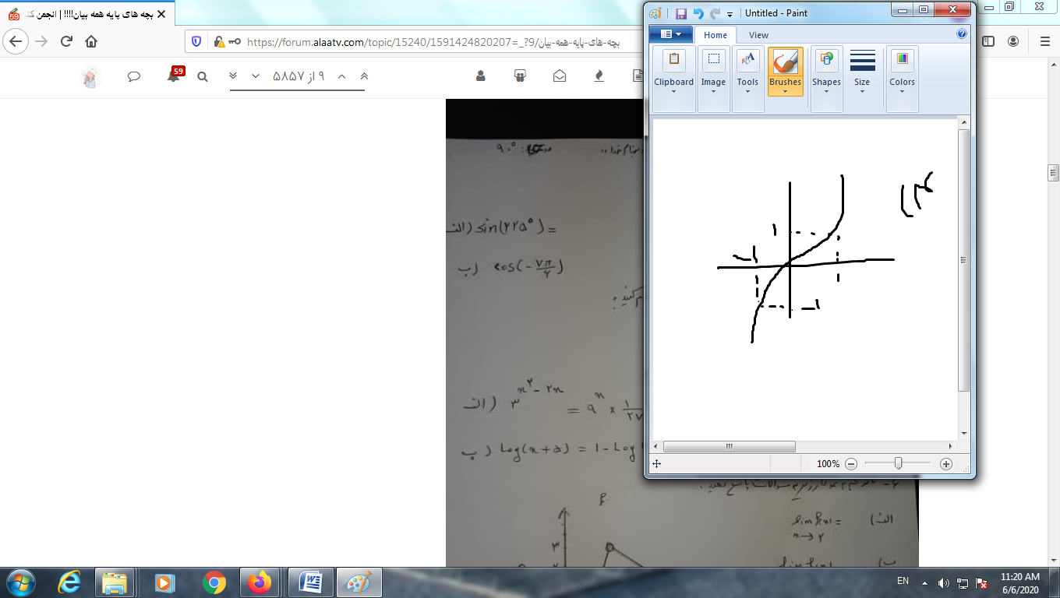Click the Firefox back button
Image resolution: width=1060 pixels, height=598 pixels.
click(x=17, y=41)
